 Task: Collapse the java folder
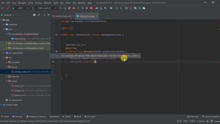coord(4,29)
